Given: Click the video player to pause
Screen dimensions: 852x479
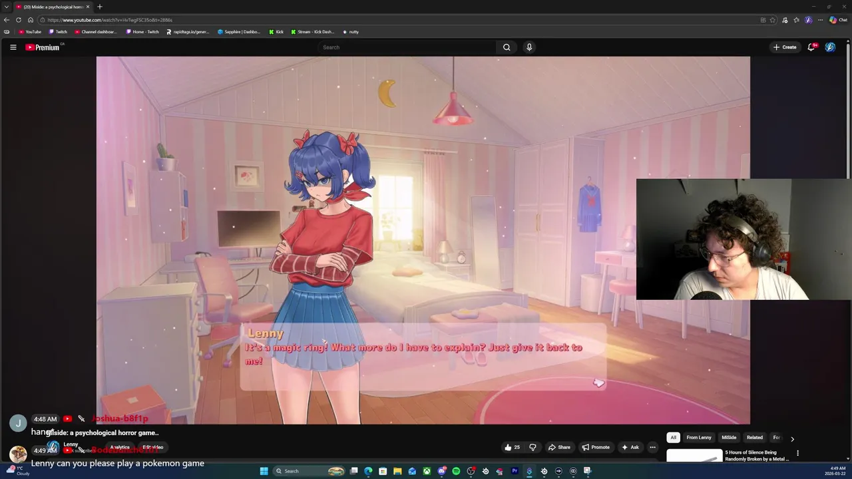Looking at the screenshot, I should coord(423,239).
